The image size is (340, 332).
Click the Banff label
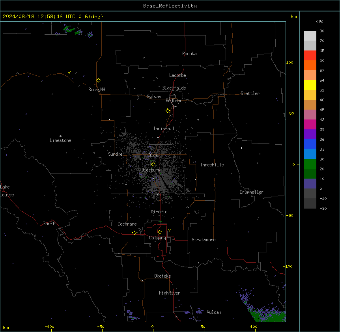pyautogui.click(x=49, y=224)
